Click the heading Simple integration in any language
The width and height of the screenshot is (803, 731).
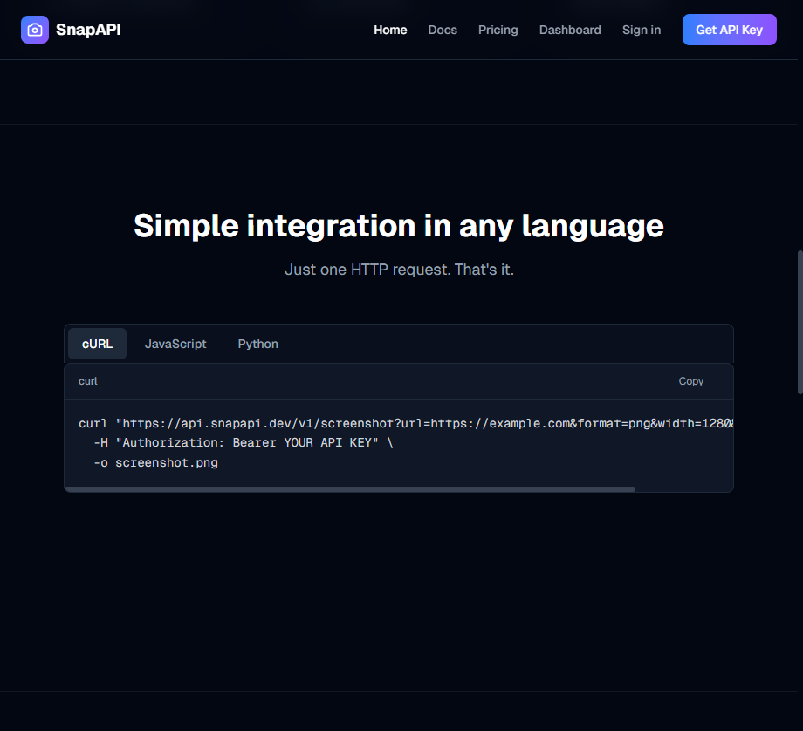[398, 225]
